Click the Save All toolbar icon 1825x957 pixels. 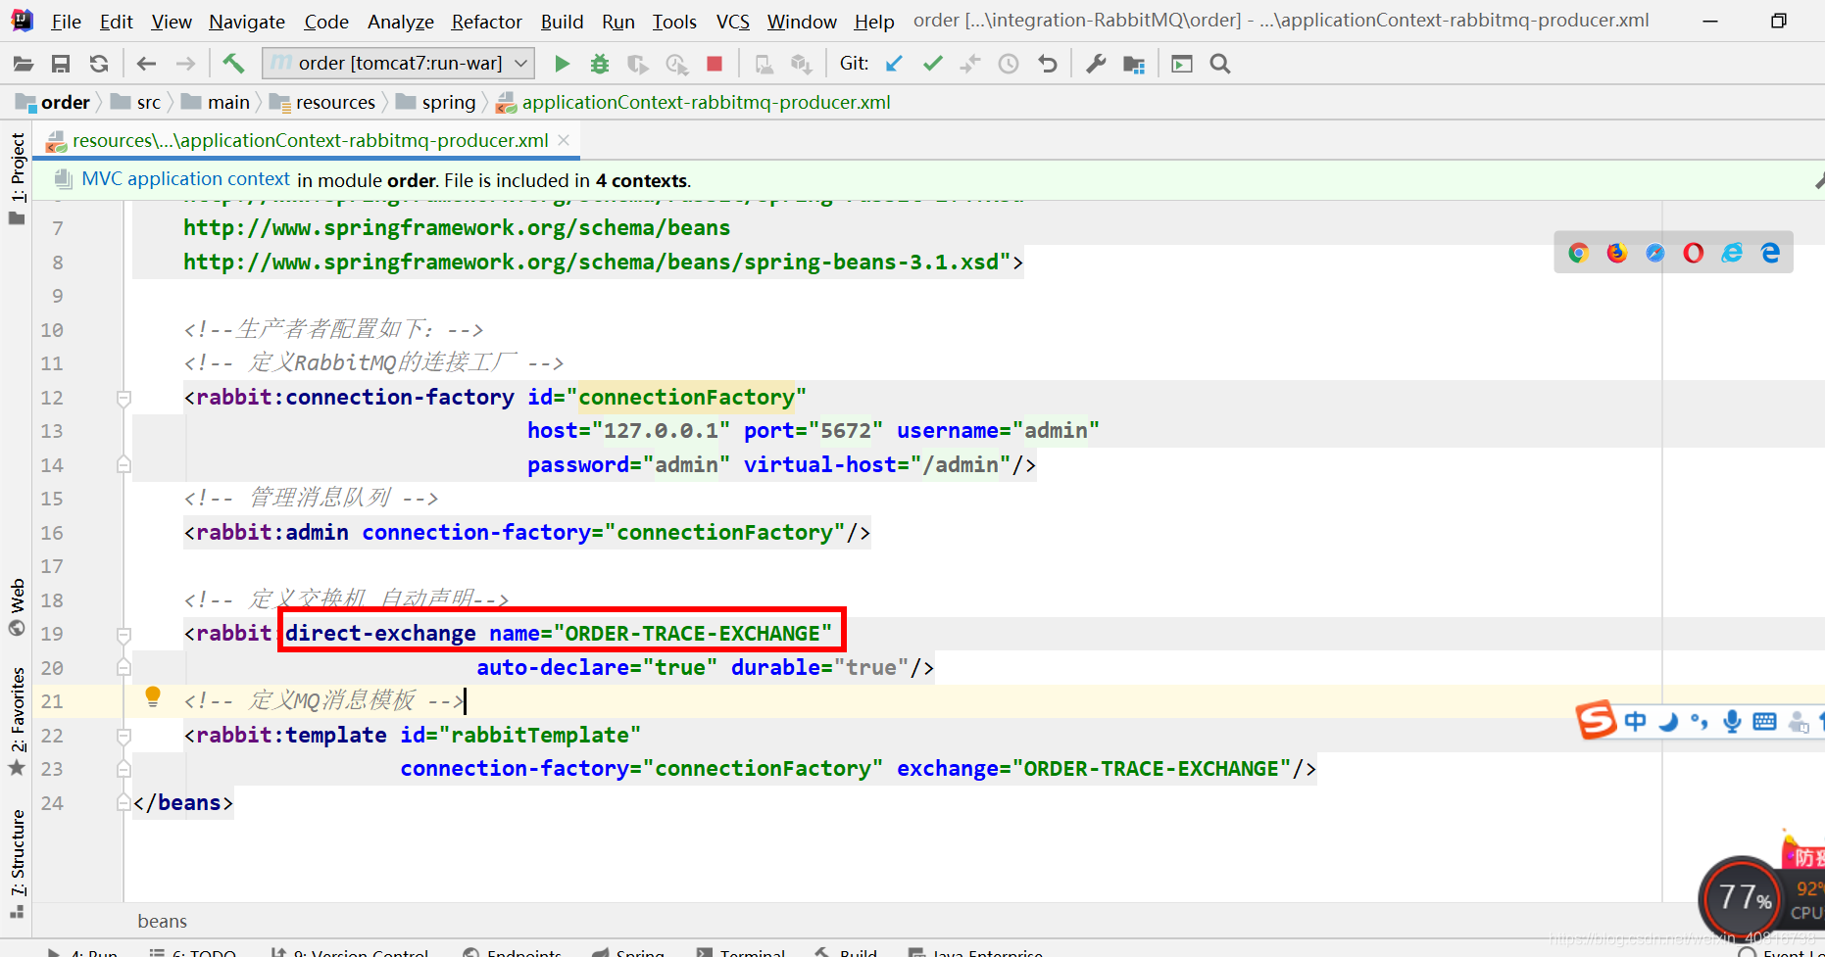tap(61, 64)
